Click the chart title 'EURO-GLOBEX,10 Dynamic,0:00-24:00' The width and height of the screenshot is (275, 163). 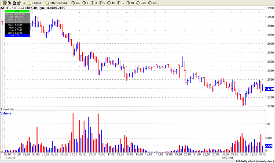pyautogui.click(x=38, y=8)
